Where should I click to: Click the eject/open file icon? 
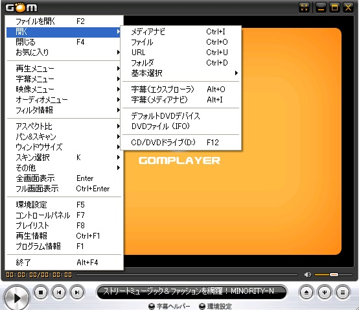[x=307, y=292]
